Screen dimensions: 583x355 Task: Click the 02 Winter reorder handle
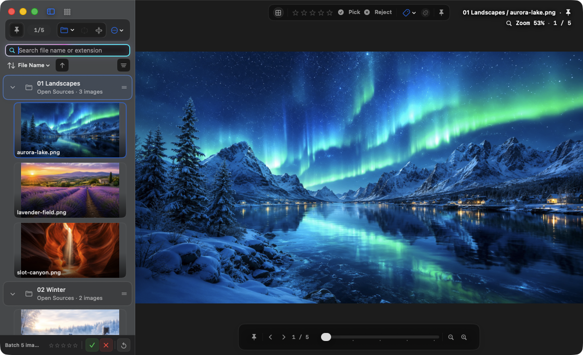[x=124, y=294]
